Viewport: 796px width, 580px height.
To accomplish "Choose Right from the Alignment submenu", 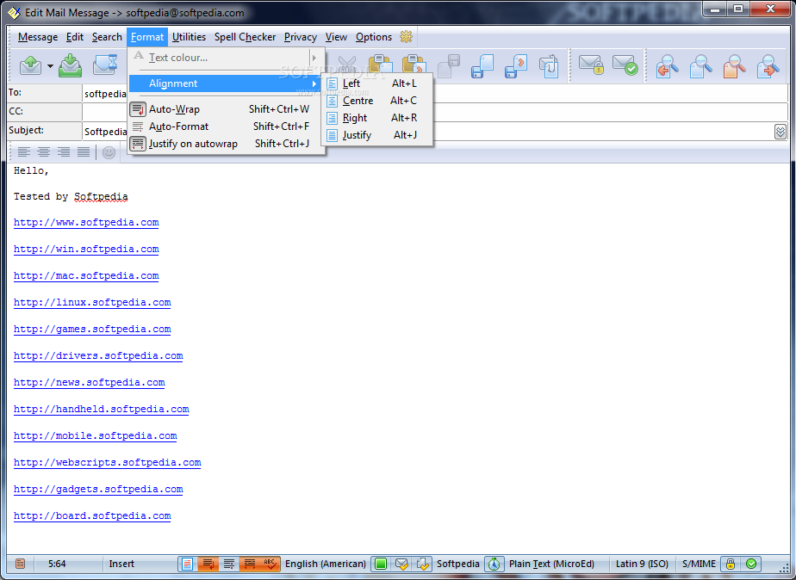I will pos(377,118).
